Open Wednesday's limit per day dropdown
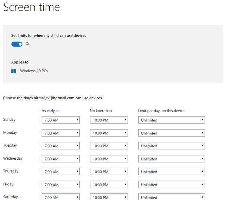This screenshot has width=225, height=200. 172,159
